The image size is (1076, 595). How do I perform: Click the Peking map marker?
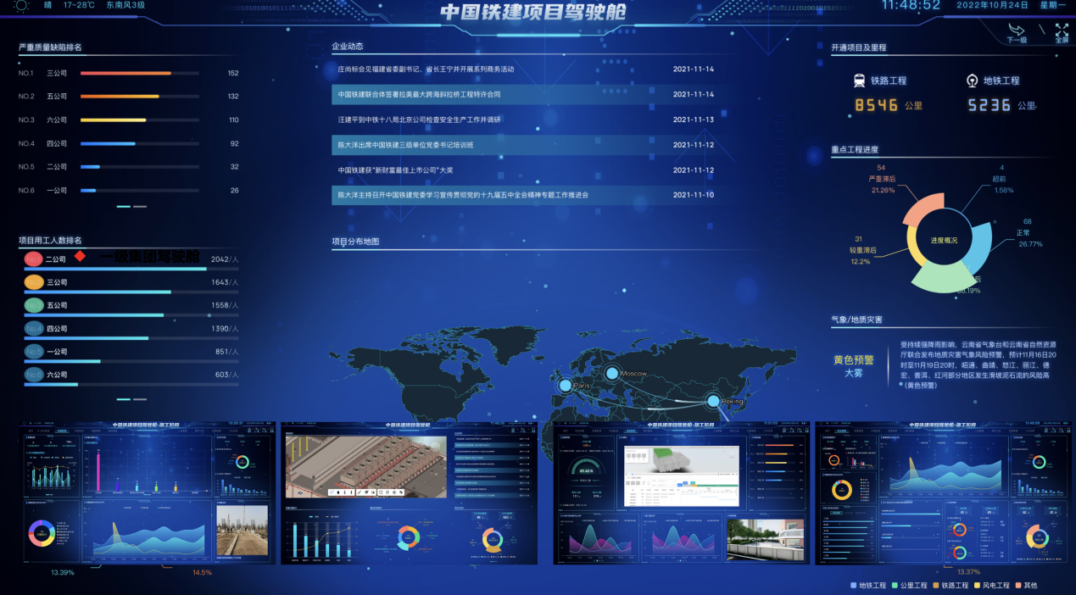(713, 401)
